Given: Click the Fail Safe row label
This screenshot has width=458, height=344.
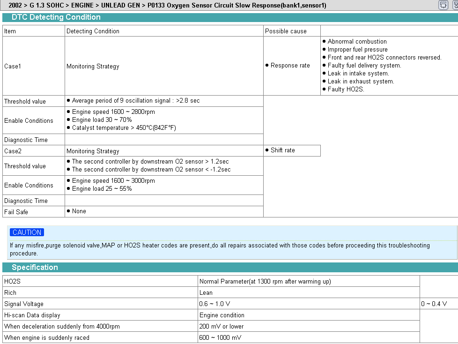Looking at the screenshot, I should click(x=16, y=212).
